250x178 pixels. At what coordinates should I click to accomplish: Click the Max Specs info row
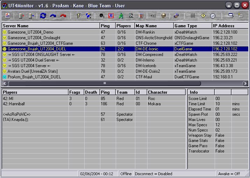[x=218, y=125]
